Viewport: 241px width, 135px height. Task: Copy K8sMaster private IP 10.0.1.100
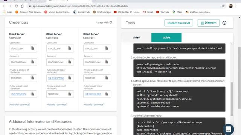(32, 78)
